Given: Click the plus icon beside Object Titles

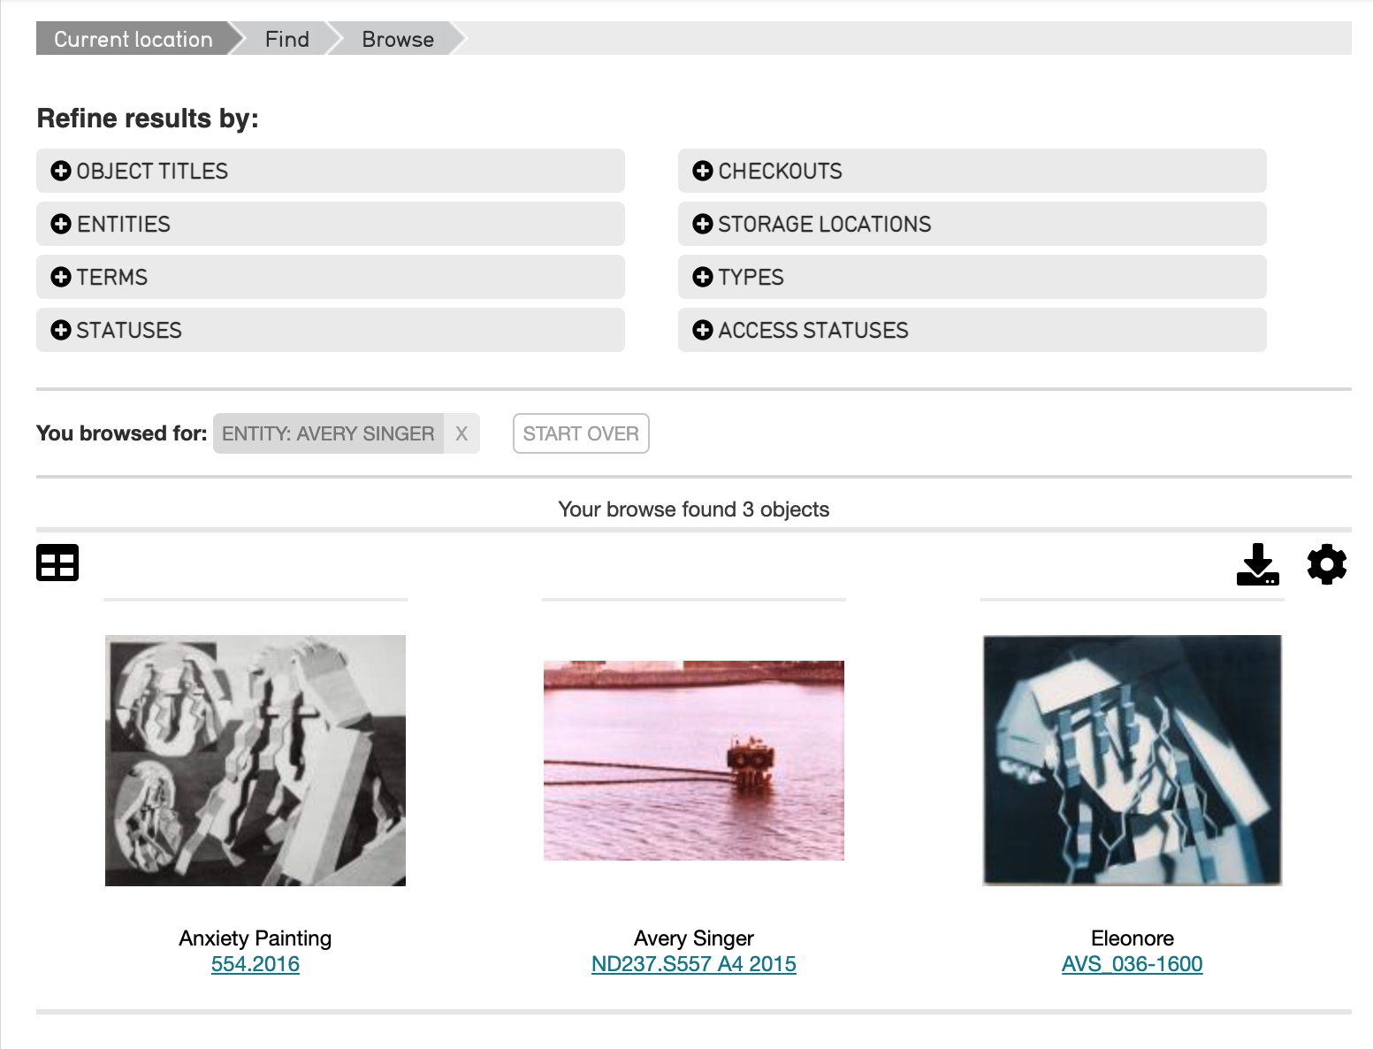Looking at the screenshot, I should tap(61, 171).
